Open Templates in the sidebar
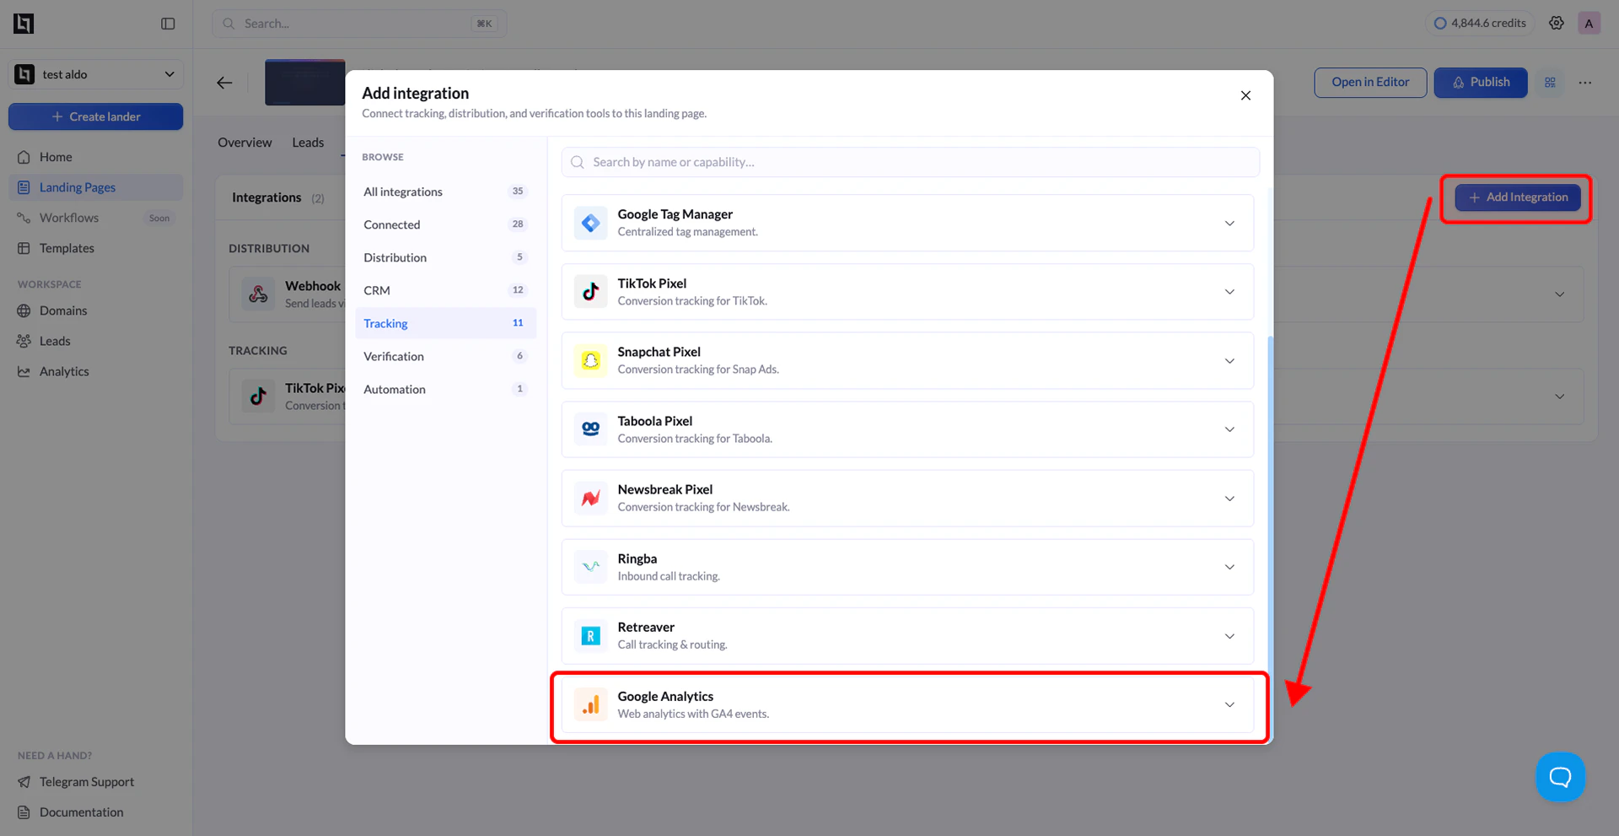The image size is (1619, 836). (x=96, y=248)
